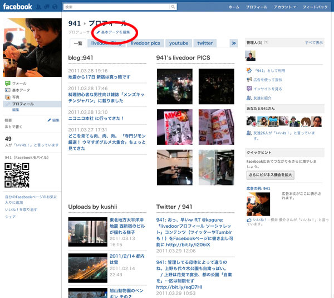Click the pencil 編集 link beside 概要
The width and height of the screenshot is (334, 298).
point(53,120)
